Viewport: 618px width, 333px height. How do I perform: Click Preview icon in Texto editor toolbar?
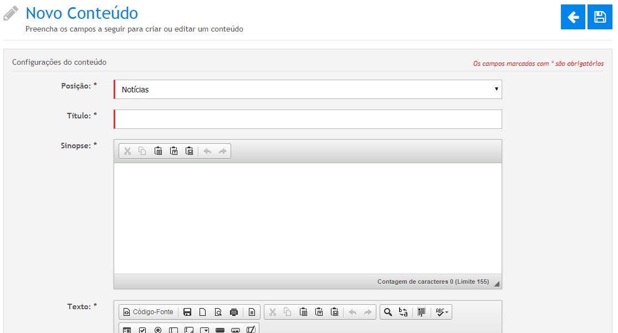coord(218,312)
